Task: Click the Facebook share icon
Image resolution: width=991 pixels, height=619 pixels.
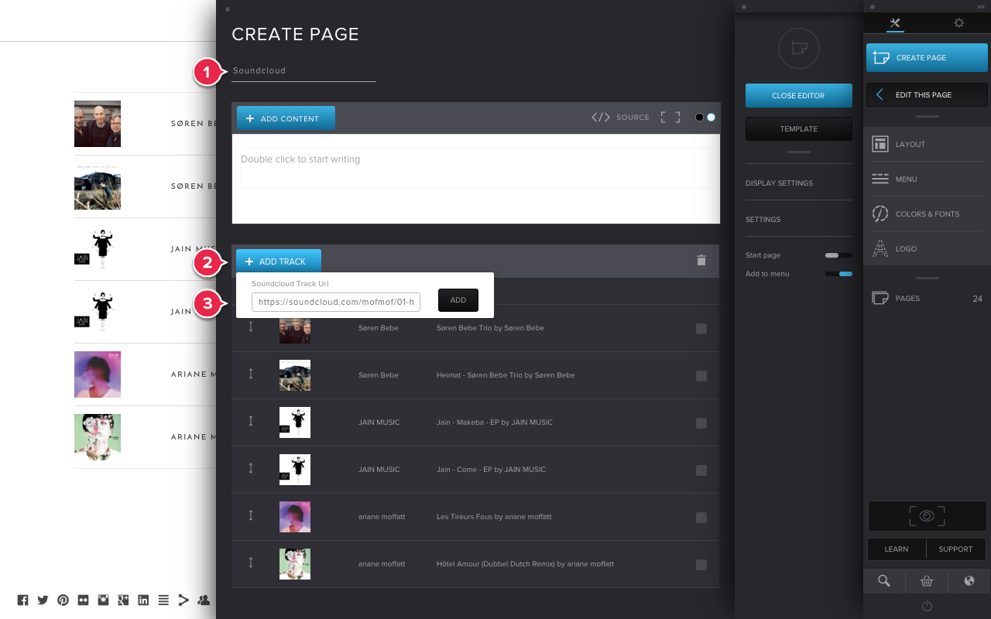Action: pyautogui.click(x=22, y=600)
